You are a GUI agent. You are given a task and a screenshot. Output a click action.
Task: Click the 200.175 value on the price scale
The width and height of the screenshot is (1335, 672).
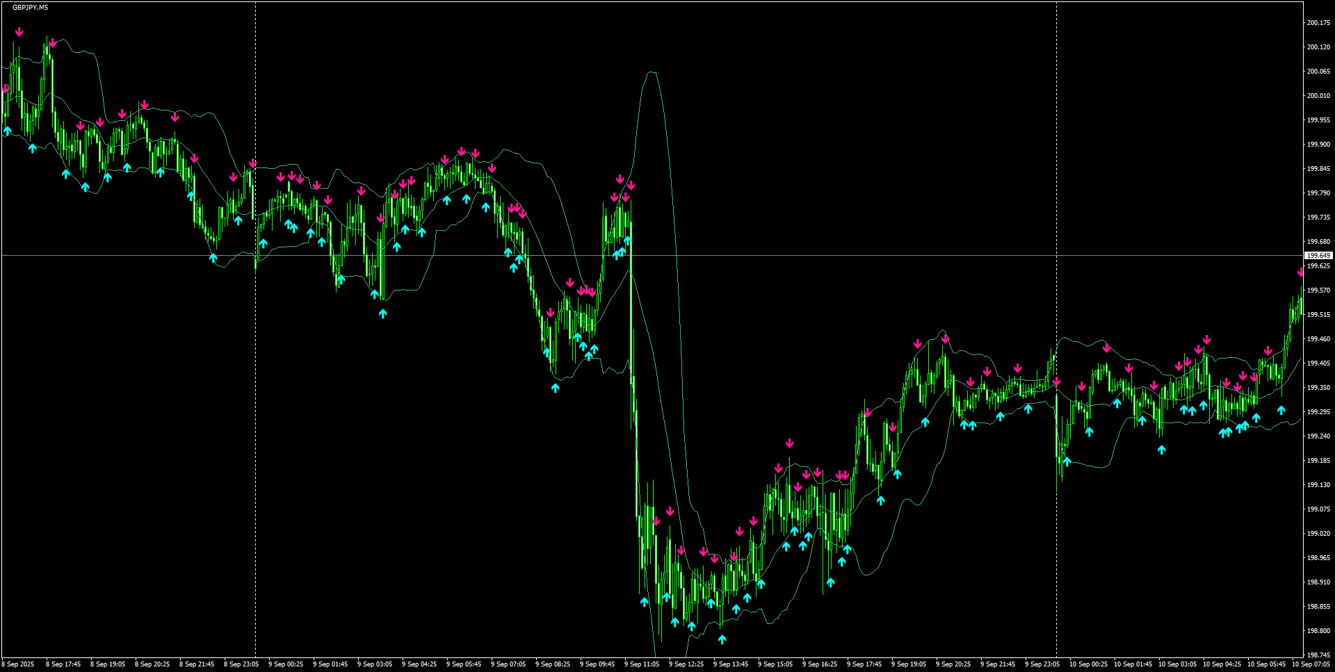tap(1319, 22)
